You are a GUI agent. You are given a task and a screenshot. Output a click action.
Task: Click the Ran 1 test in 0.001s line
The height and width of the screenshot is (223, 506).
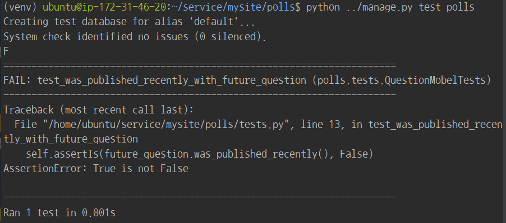(59, 213)
